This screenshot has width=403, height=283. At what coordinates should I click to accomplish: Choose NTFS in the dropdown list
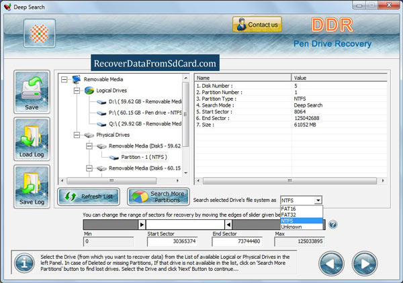(x=302, y=221)
